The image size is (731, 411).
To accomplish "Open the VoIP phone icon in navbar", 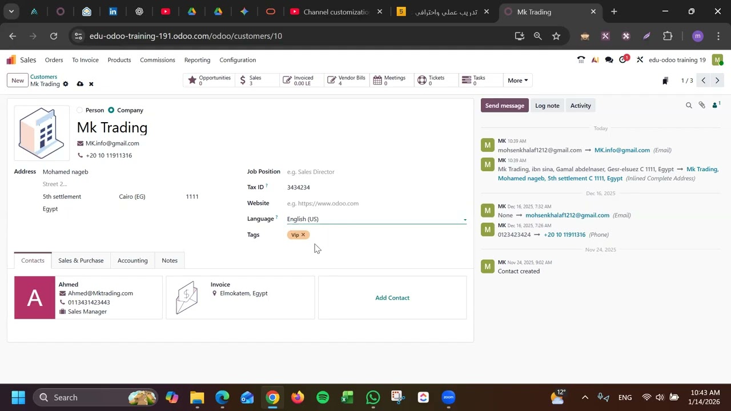I will point(581,60).
